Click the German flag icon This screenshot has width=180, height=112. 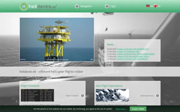[148, 6]
